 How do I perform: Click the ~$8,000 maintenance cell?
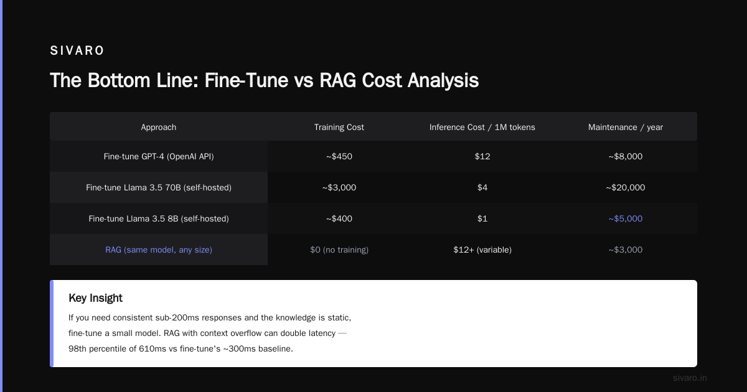tap(626, 157)
